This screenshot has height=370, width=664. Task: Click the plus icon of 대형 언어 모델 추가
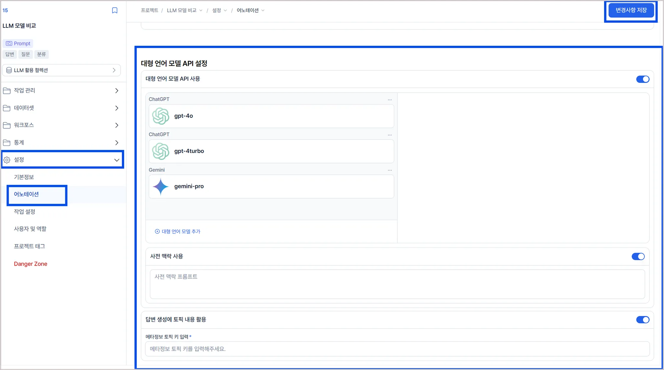coord(157,231)
